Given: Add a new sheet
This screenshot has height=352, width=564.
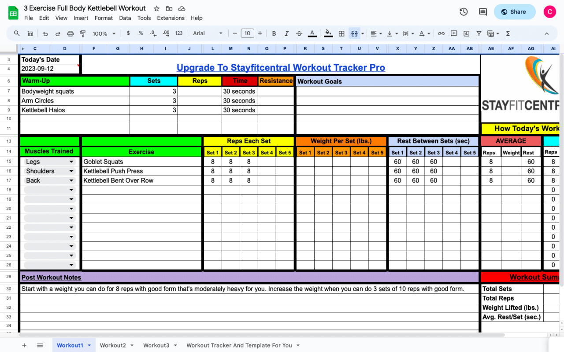Looking at the screenshot, I should tap(24, 345).
